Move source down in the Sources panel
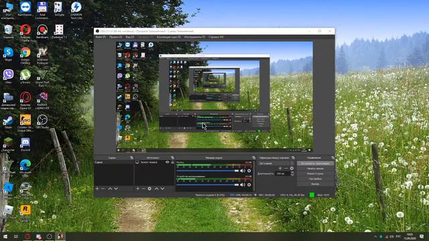Screen dimensions: 429x241 (162, 189)
